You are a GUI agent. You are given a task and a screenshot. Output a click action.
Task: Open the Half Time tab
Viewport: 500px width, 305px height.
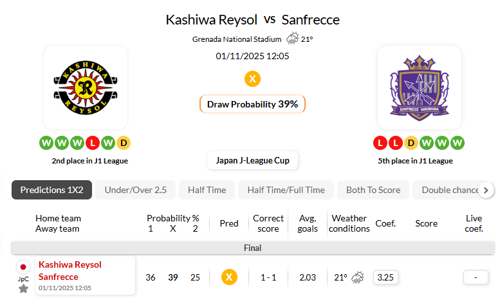click(207, 190)
